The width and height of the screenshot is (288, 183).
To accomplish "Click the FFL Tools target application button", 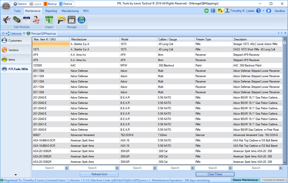I will [6, 6].
